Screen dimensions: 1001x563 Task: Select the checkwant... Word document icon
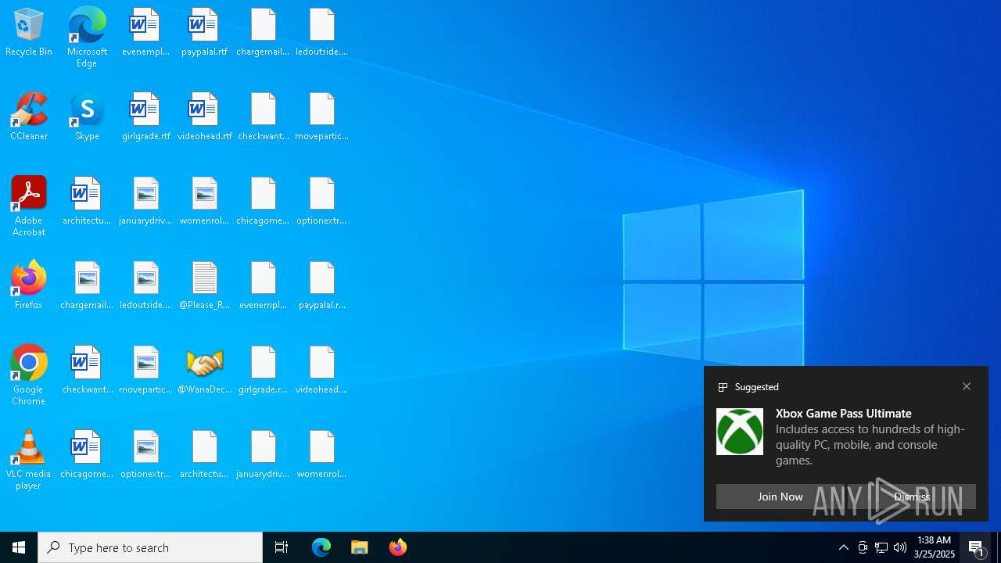tap(87, 371)
